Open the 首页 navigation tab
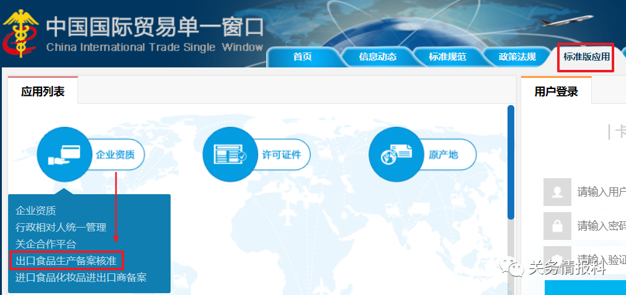 tap(302, 57)
